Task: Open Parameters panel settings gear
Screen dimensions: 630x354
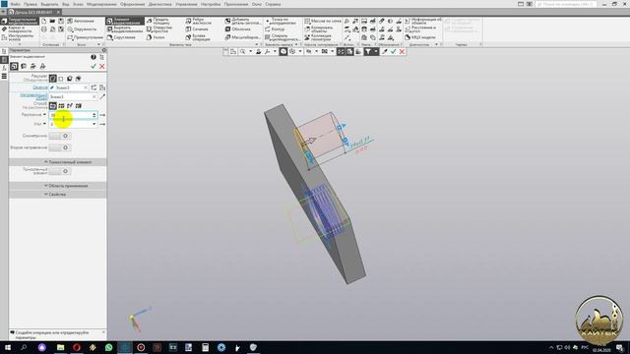Action: click(104, 50)
